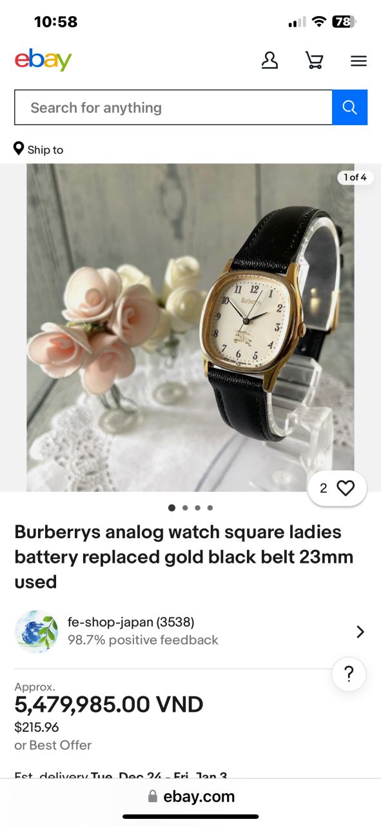The width and height of the screenshot is (381, 826).
Task: Click the Ship to label
Action: [x=45, y=150]
